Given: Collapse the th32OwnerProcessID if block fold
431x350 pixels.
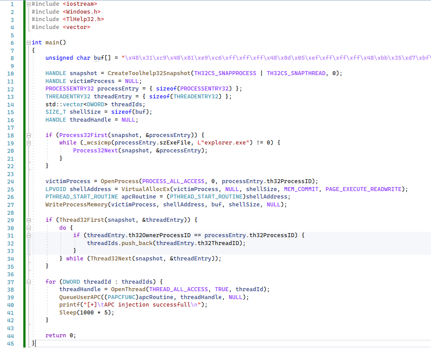Looking at the screenshot, I should click(x=29, y=235).
